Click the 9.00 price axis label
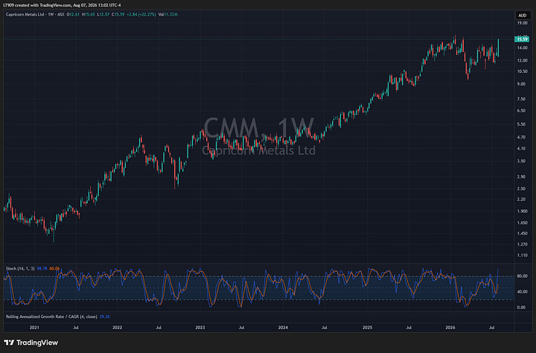The image size is (536, 353). [521, 84]
